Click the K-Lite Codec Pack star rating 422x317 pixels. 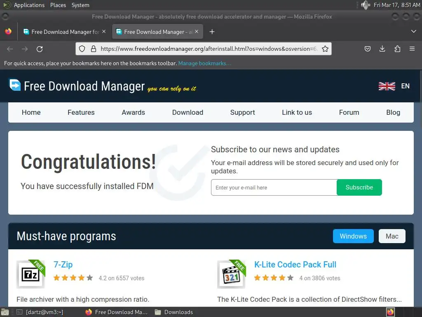274,278
